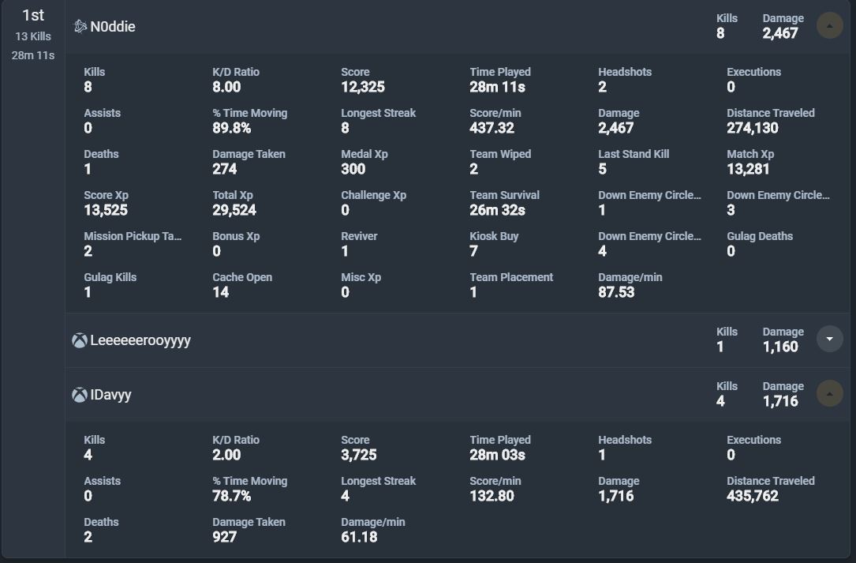Click the Xbox icon beside Leeeeeerooyyyy
This screenshot has height=563, width=856.
(x=80, y=340)
